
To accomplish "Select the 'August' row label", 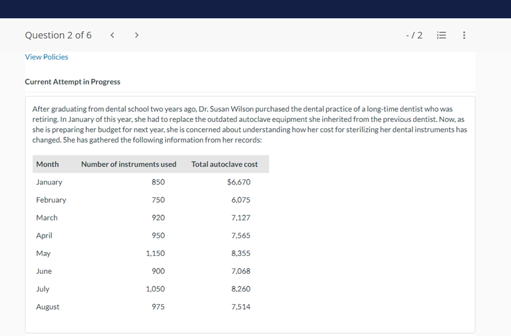I will click(48, 307).
